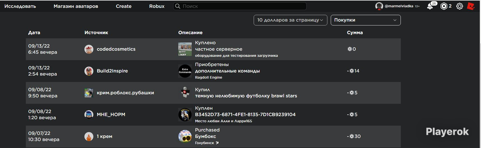The width and height of the screenshot is (481, 148).
Task: Click the Описание column header
Action: (191, 32)
